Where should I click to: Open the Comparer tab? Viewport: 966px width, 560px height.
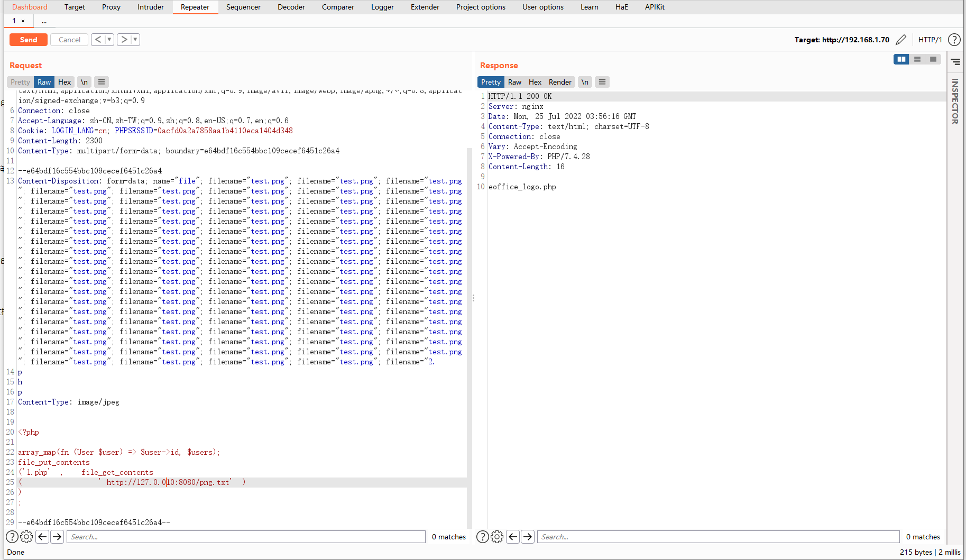[338, 7]
